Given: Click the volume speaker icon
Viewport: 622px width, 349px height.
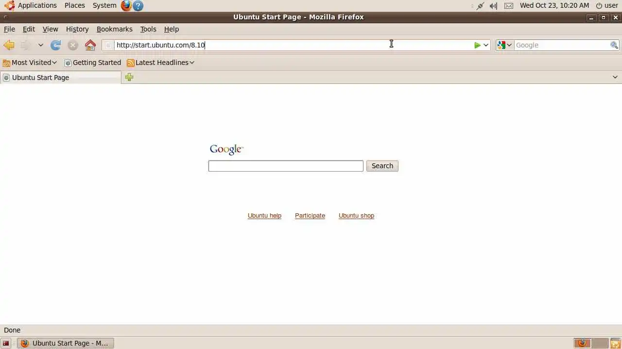Looking at the screenshot, I should [x=494, y=6].
